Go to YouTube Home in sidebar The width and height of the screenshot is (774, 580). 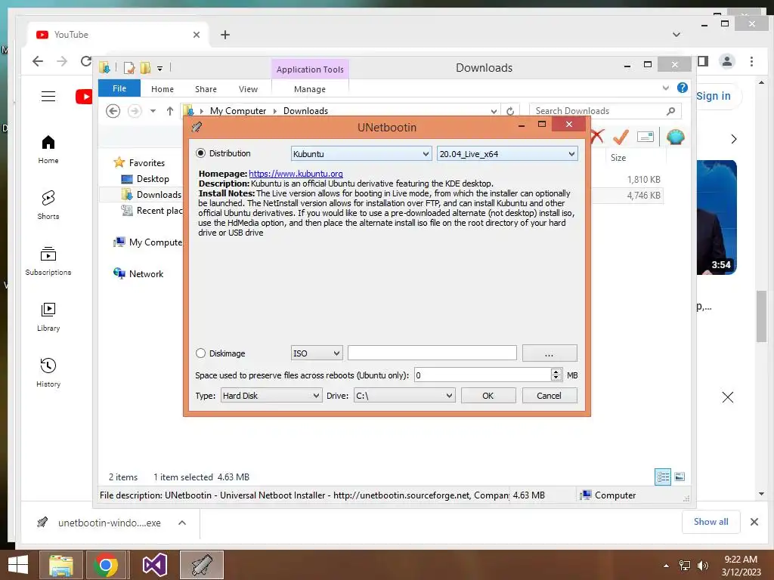[x=48, y=149]
